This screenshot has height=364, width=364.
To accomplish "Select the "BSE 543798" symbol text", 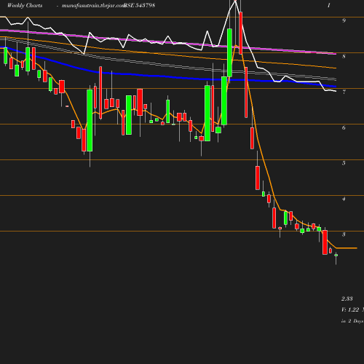I will pos(139,5).
